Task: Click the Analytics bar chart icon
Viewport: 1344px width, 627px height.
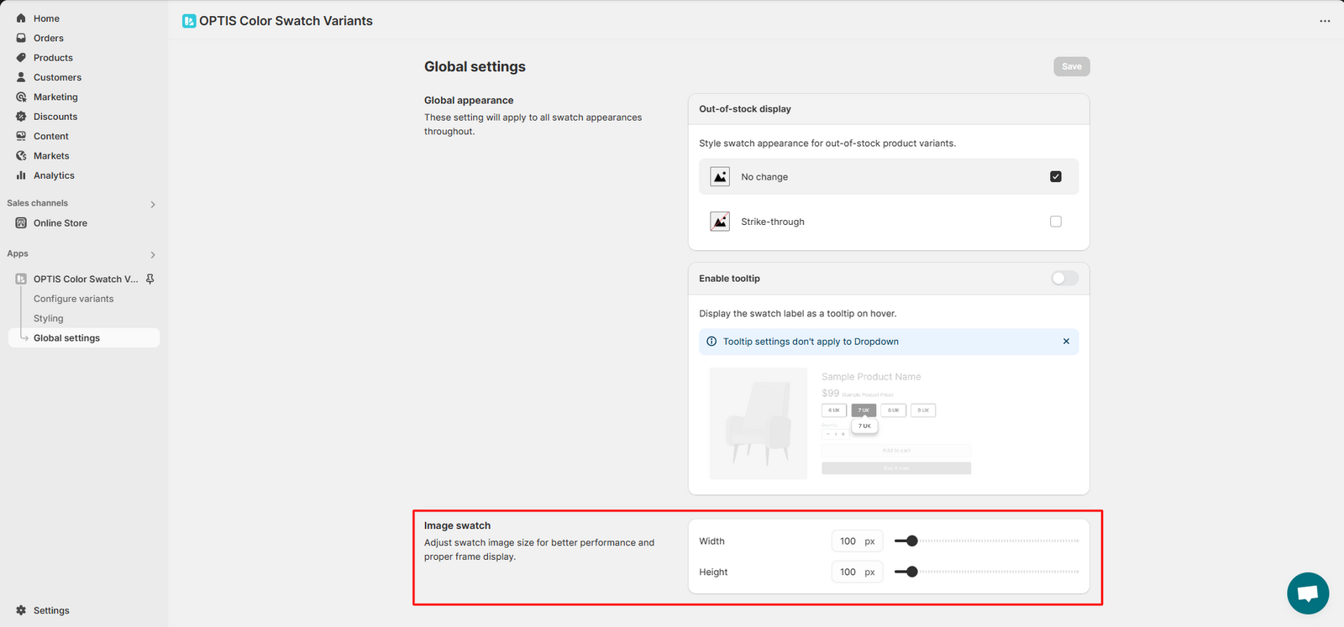Action: click(21, 175)
